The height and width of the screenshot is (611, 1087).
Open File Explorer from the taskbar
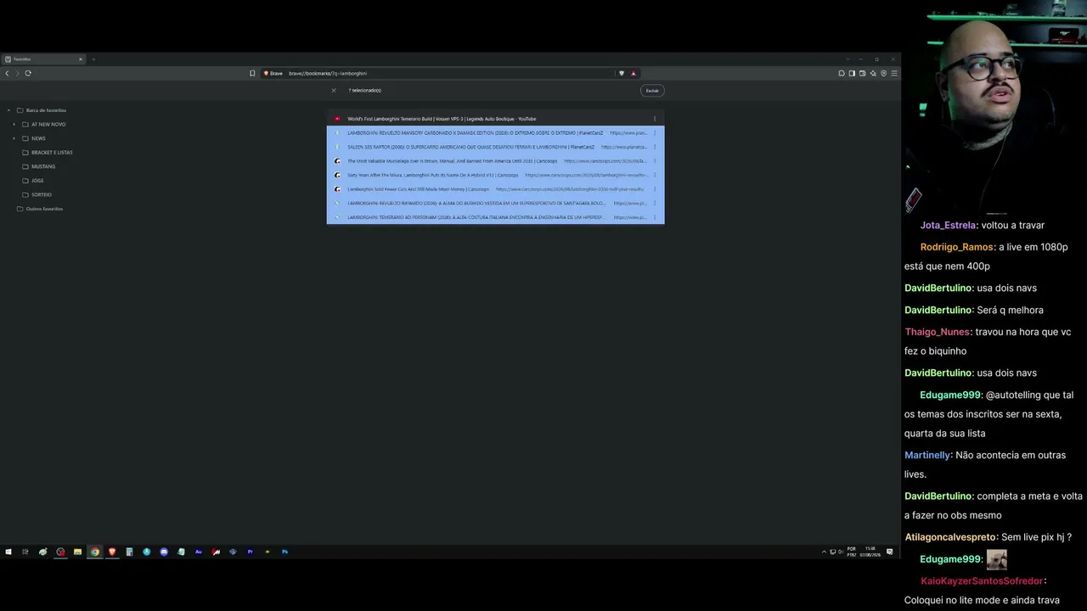[77, 552]
